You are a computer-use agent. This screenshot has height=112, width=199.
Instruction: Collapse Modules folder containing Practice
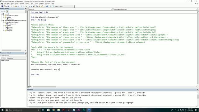(3, 26)
